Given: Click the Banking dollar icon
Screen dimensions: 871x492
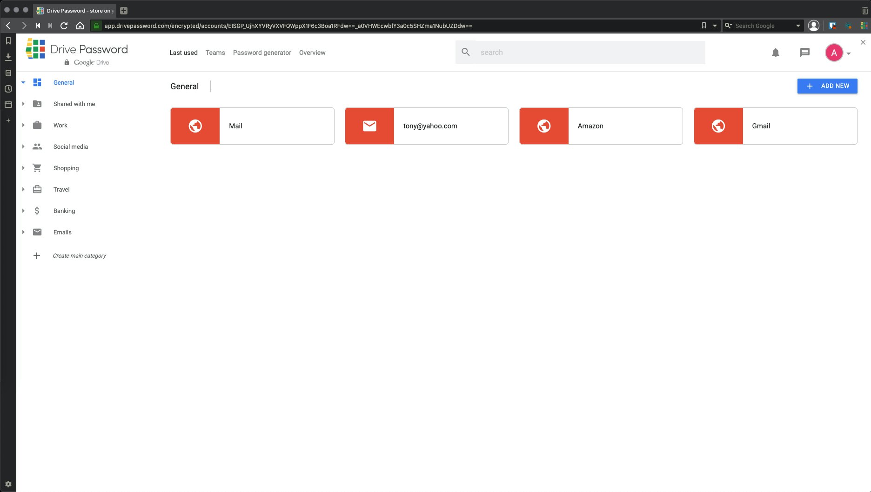Looking at the screenshot, I should tap(37, 211).
